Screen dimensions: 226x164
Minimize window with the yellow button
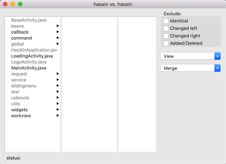pyautogui.click(x=13, y=4)
